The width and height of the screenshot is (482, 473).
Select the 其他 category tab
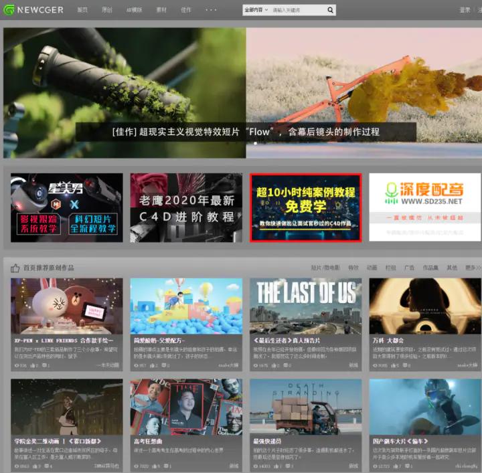tap(452, 268)
